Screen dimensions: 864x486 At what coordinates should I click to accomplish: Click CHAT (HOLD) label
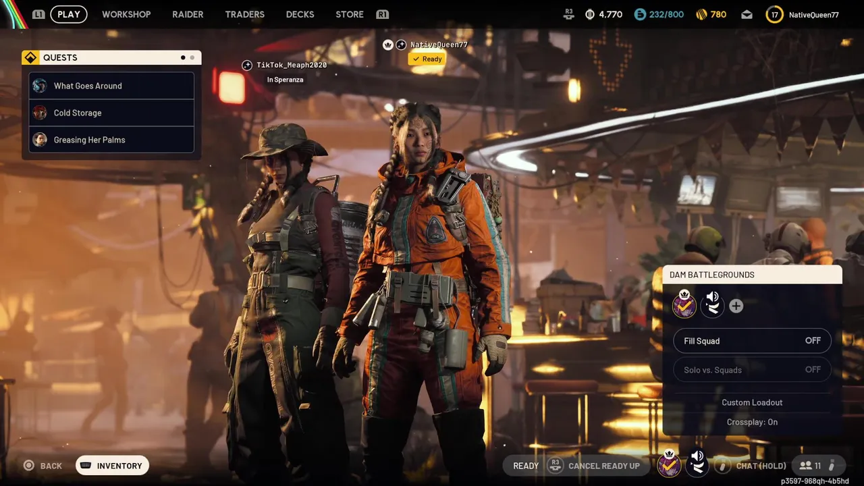coord(761,466)
